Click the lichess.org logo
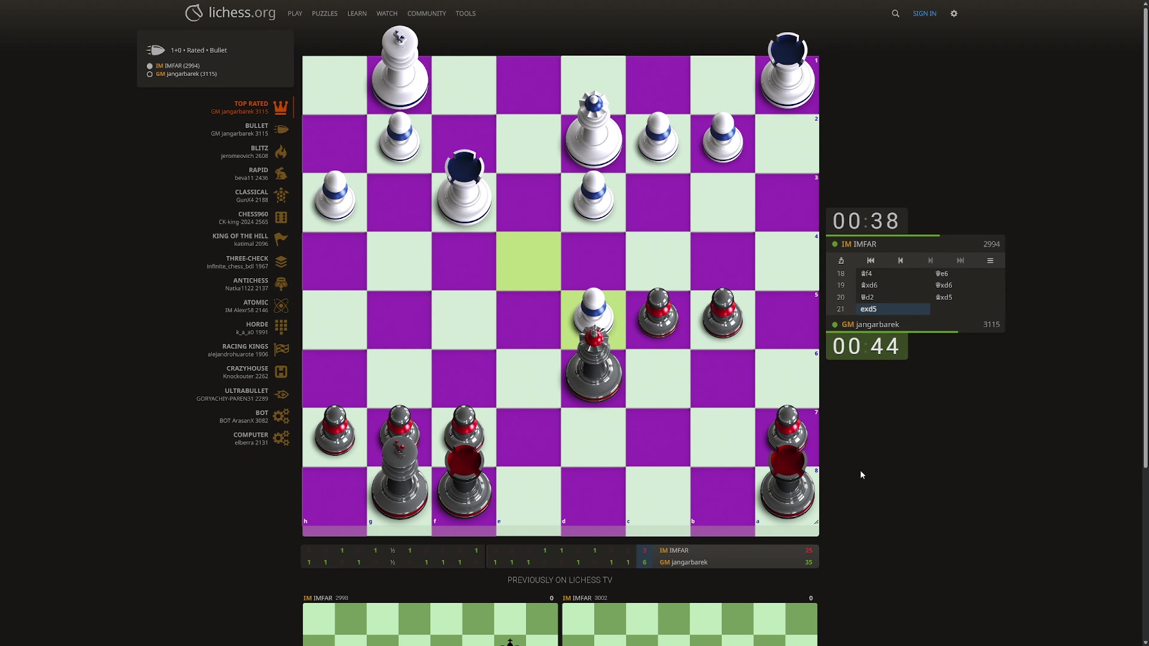This screenshot has width=1149, height=646. [230, 13]
